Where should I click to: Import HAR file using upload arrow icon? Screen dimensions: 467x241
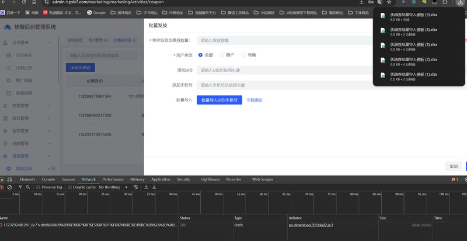[x=147, y=187]
